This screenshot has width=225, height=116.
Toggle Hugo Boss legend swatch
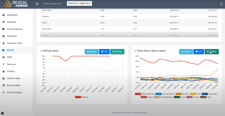coord(205,94)
